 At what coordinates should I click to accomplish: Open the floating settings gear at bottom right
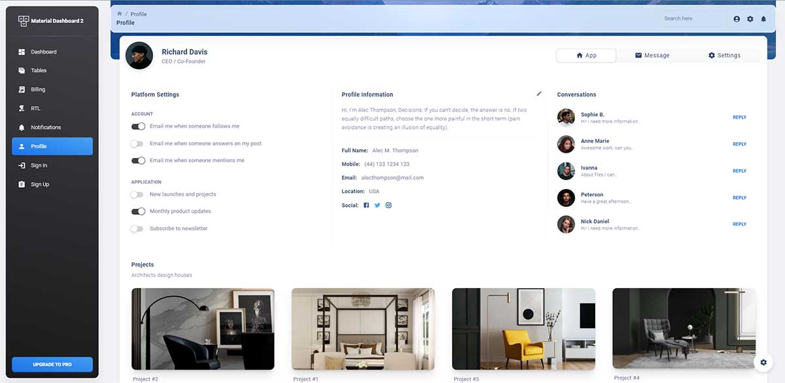click(x=763, y=362)
